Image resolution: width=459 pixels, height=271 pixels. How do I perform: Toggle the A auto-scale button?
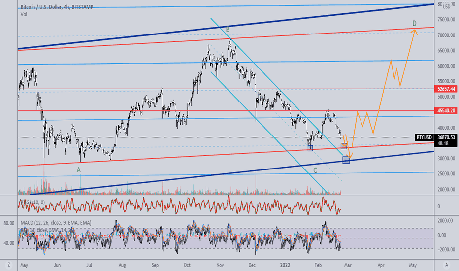[x=446, y=265]
